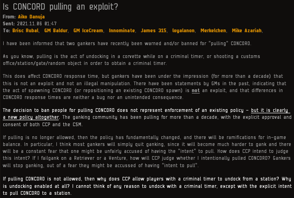This screenshot has height=198, width=294.
Task: Open recipient Brisc Rubal's profile
Action: pos(25,31)
